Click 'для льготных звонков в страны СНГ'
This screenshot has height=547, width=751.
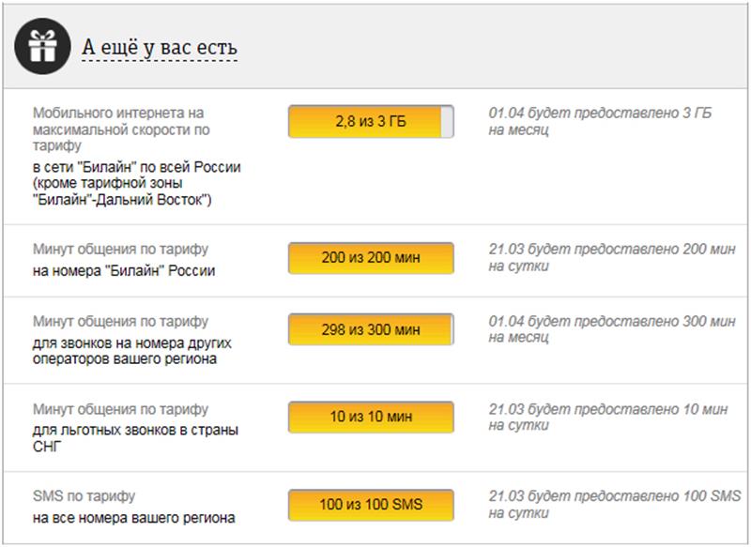pos(135,438)
